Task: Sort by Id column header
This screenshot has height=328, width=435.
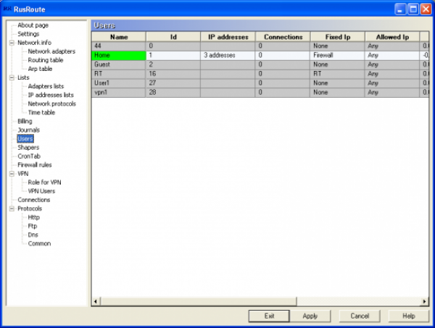Action: (173, 37)
